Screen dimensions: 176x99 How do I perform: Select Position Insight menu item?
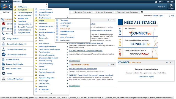(x=65, y=40)
